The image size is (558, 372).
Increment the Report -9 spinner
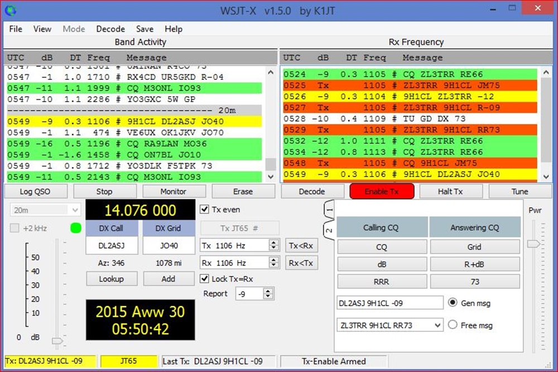[x=268, y=291]
